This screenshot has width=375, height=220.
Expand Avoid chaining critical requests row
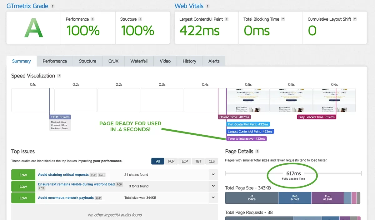click(213, 175)
